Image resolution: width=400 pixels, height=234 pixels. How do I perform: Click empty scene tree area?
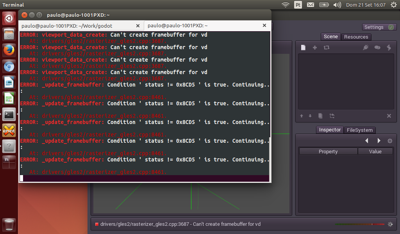pyautogui.click(x=346, y=82)
